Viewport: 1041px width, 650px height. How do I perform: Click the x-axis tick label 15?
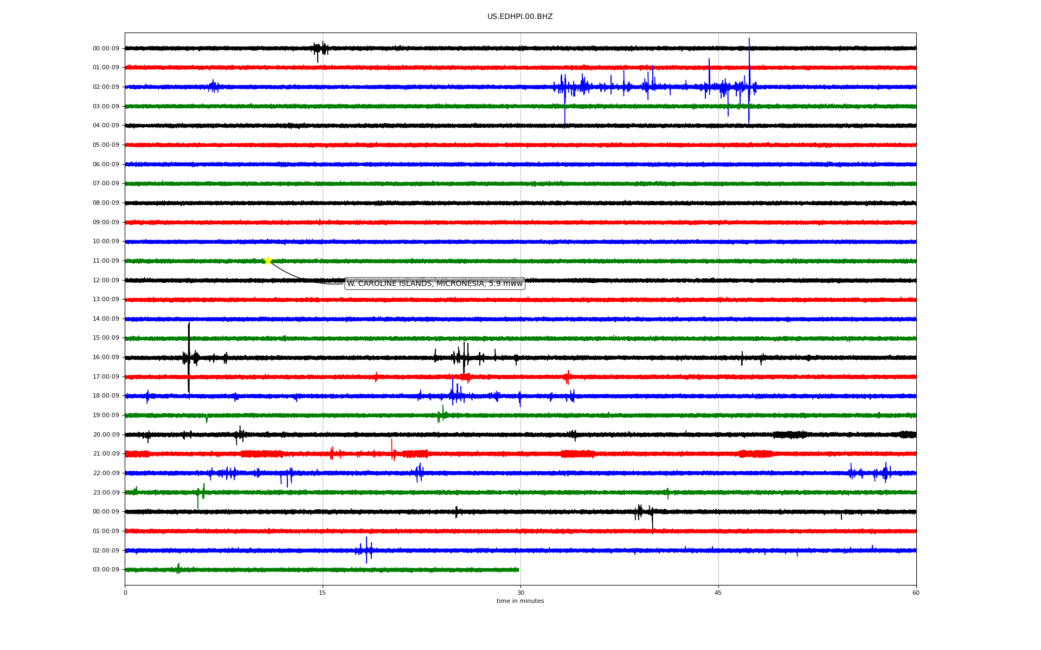click(x=323, y=593)
